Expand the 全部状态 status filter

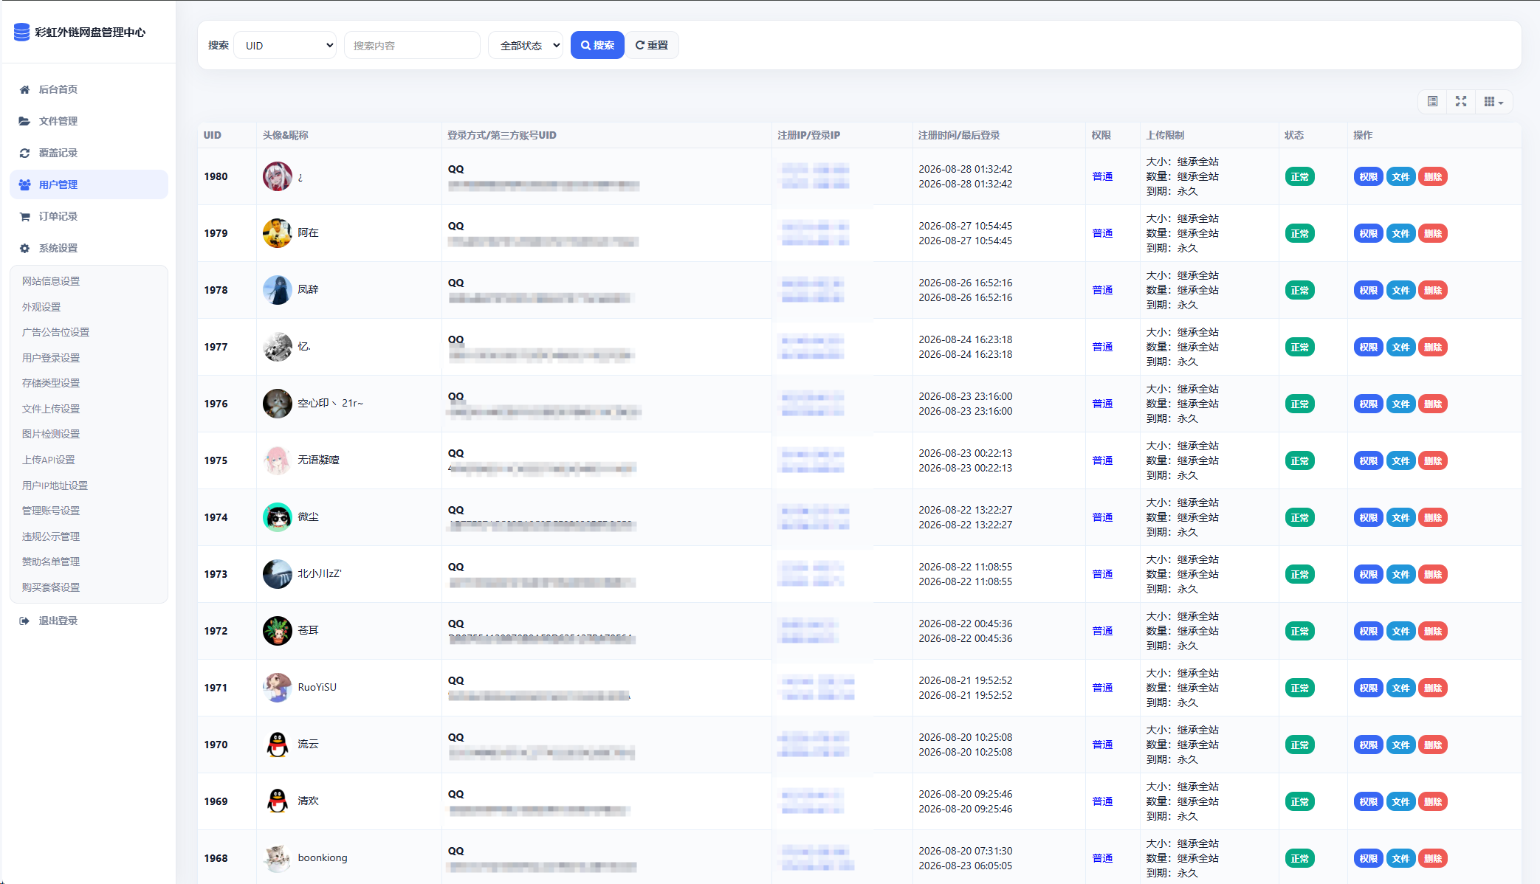point(526,46)
